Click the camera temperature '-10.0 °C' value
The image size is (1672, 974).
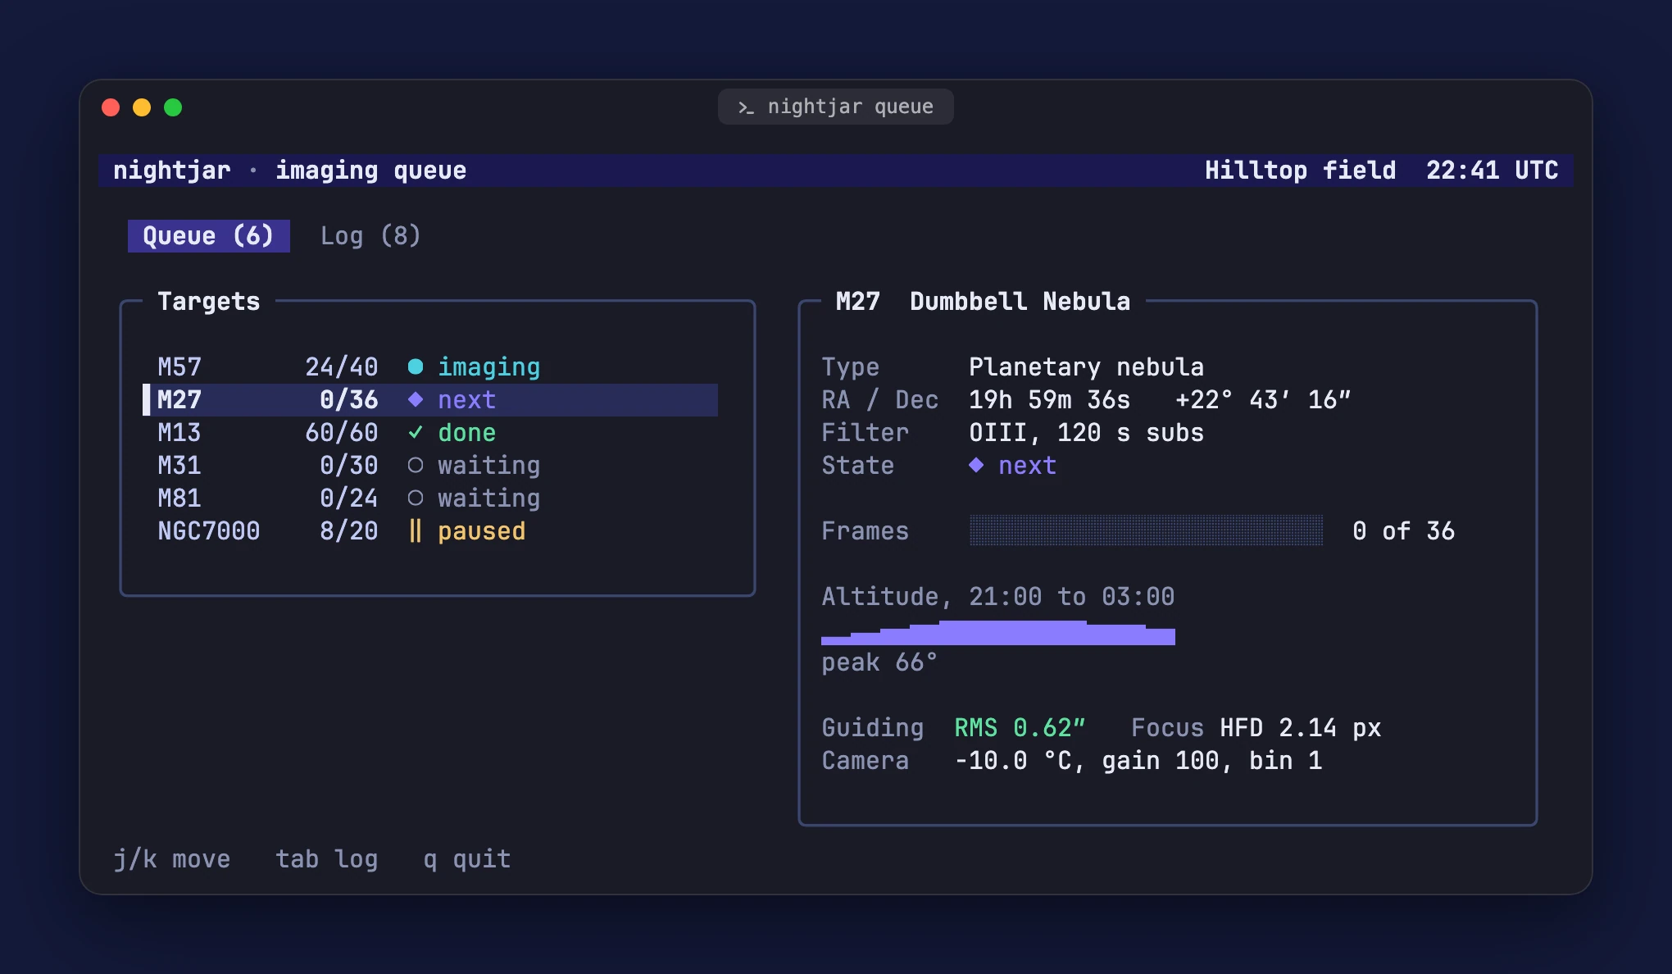click(x=1013, y=760)
